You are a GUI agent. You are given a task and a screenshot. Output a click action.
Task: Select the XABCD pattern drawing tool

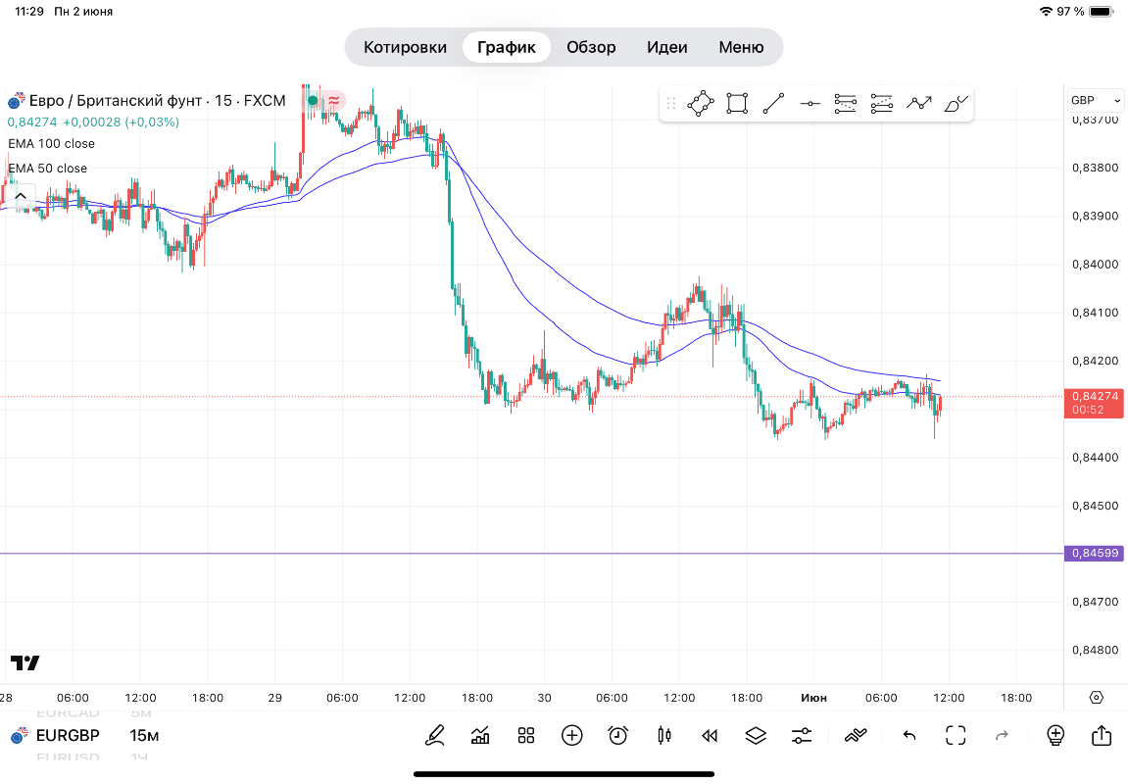pyautogui.click(x=701, y=104)
